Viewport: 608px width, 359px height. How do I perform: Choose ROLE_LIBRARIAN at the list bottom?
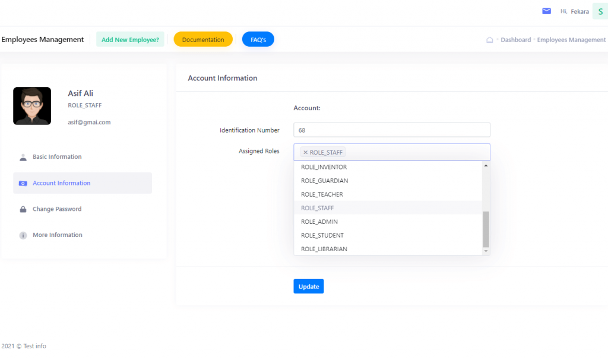(324, 249)
